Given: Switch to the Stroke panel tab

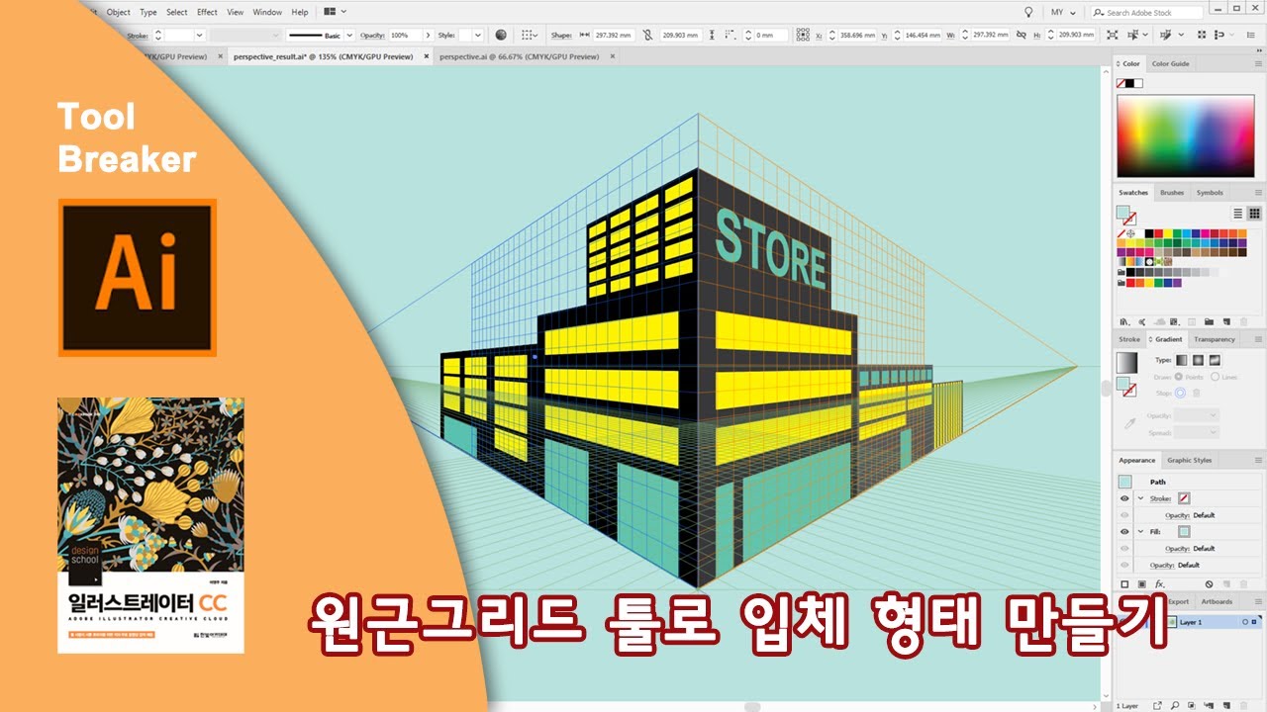Looking at the screenshot, I should coord(1129,339).
